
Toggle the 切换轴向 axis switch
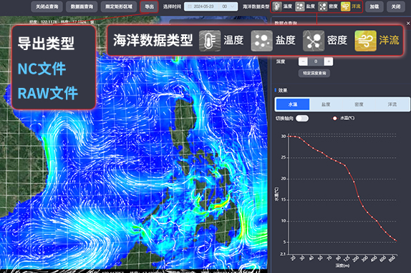coord(302,119)
